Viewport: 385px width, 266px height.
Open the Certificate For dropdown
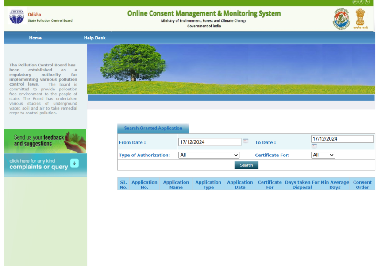(x=323, y=155)
